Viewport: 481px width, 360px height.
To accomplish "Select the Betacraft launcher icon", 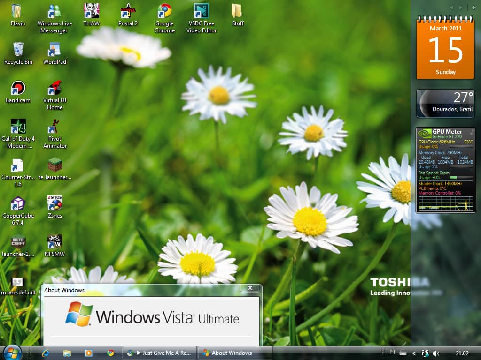I will 18,246.
